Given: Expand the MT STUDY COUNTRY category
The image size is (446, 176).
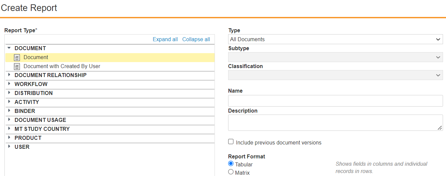Looking at the screenshot, I should point(9,129).
